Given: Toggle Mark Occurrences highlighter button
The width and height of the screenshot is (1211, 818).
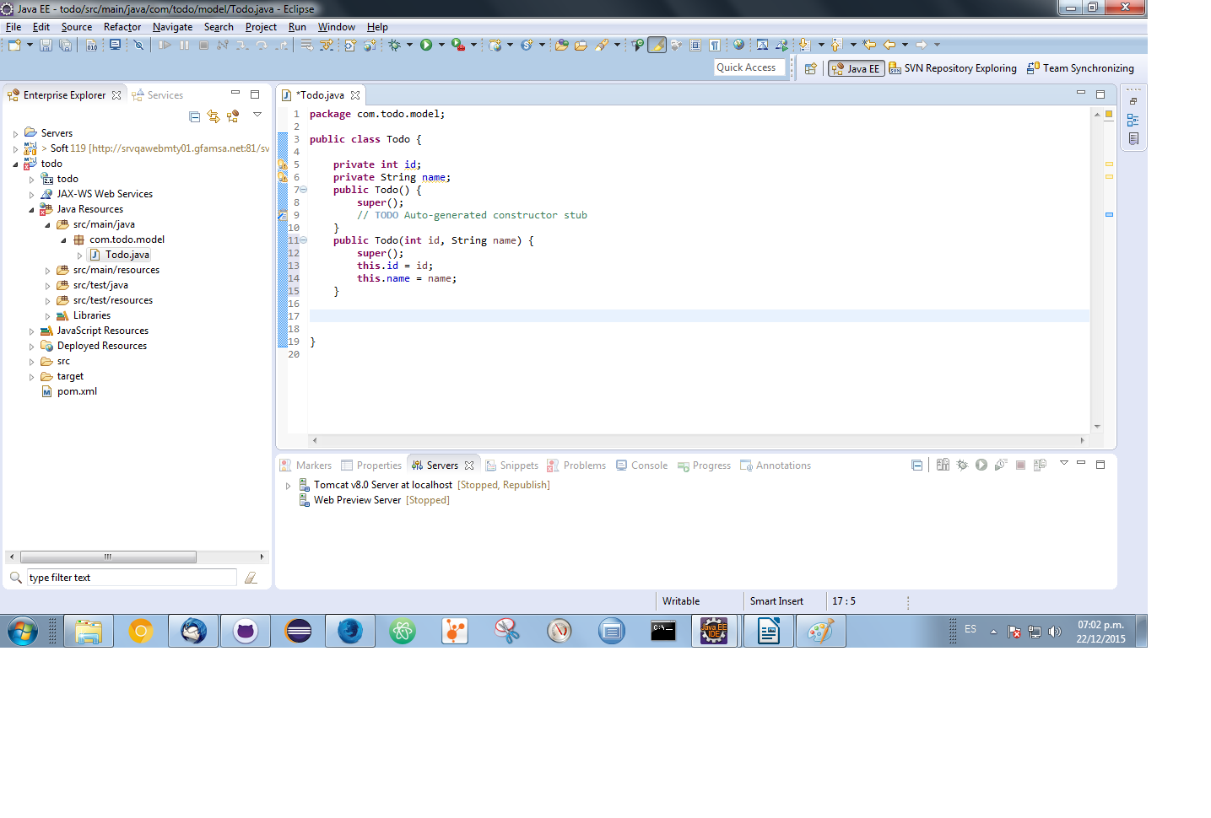Looking at the screenshot, I should (657, 45).
